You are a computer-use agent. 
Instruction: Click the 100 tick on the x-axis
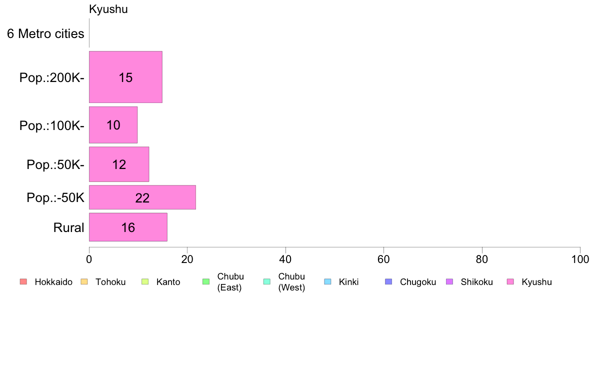point(580,259)
